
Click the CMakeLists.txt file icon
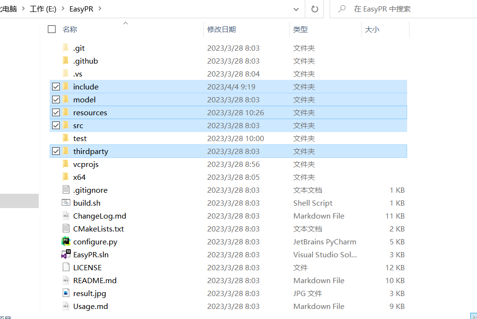point(66,229)
